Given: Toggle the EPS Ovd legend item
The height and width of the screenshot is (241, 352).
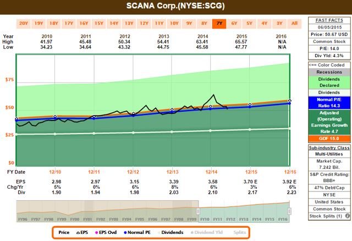Looking at the screenshot, I should (x=106, y=232).
